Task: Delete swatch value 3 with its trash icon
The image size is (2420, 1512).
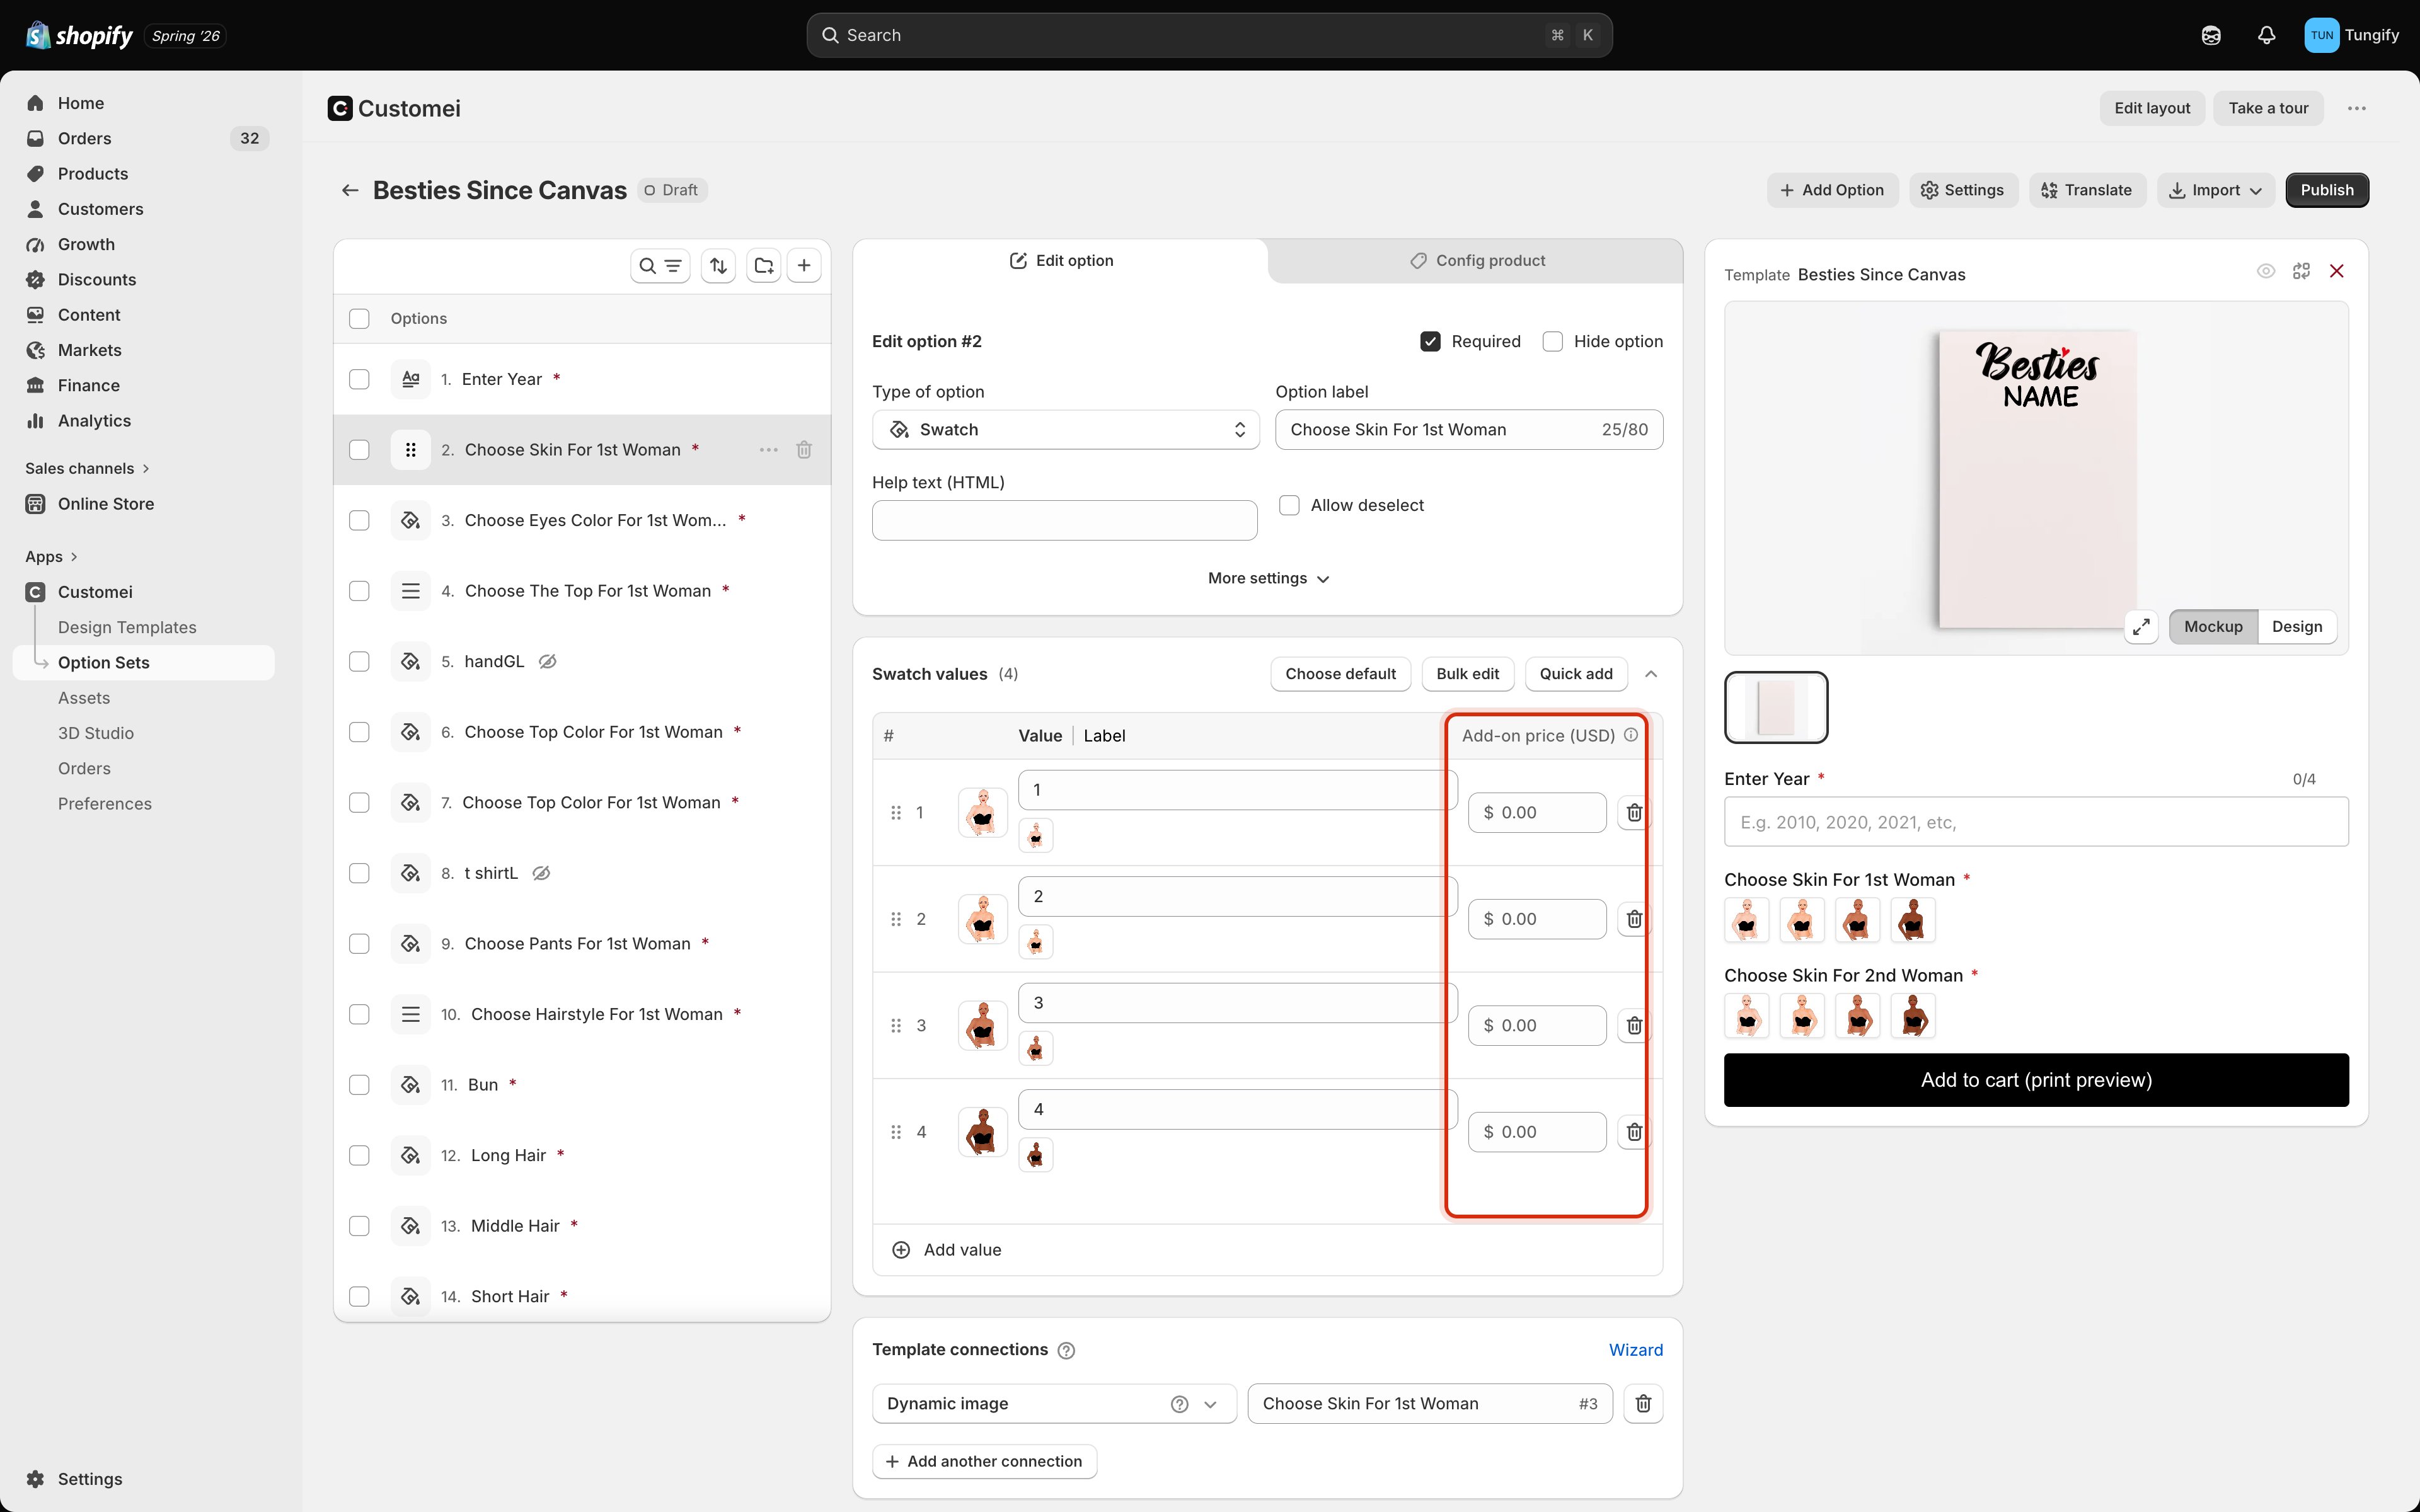Action: (x=1634, y=1026)
